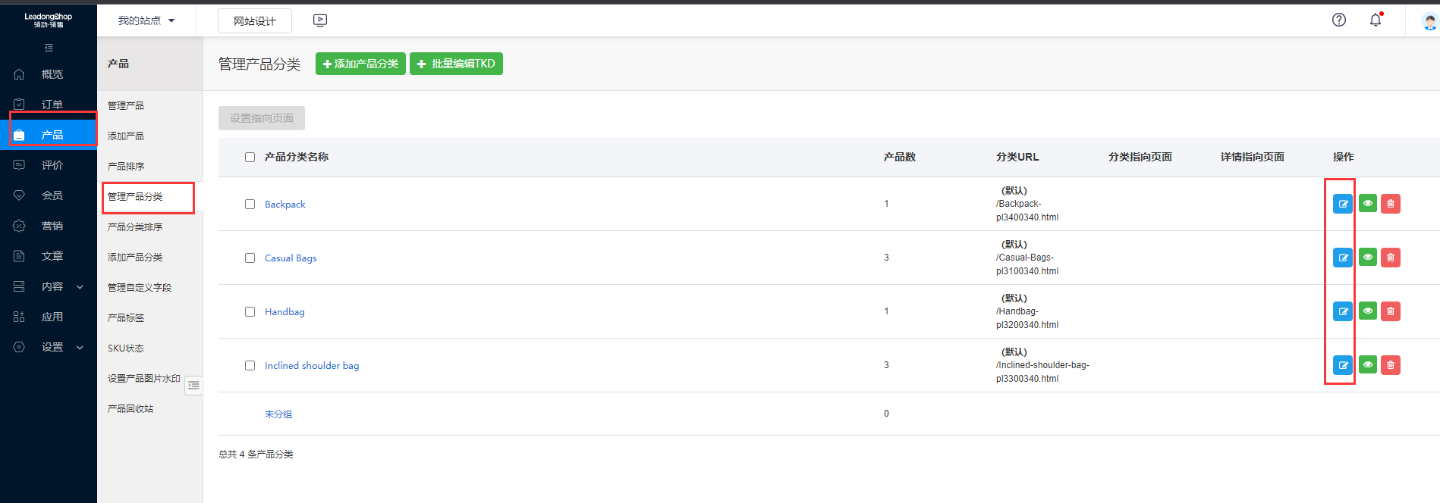Click the green eye preview icon for Handbag
The height and width of the screenshot is (503, 1440).
1367,311
